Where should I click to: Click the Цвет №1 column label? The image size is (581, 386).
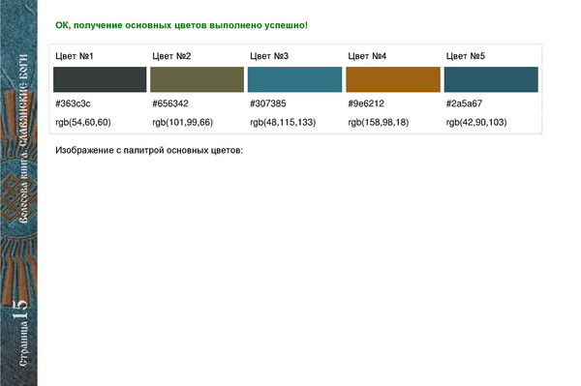75,56
